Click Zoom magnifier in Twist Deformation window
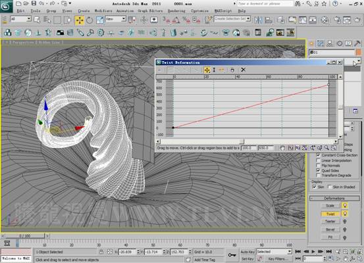Image resolution: width=364 pixels, height=263 pixels. pos(326,148)
